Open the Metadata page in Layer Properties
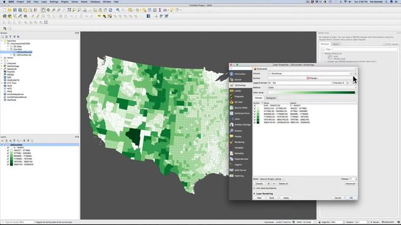Screen dimensions: 401x225 [x=241, y=153]
